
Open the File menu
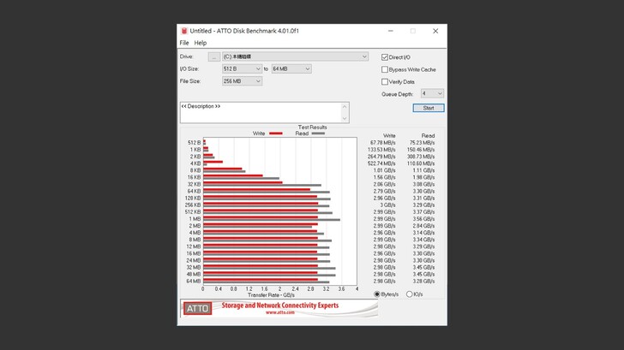click(183, 43)
